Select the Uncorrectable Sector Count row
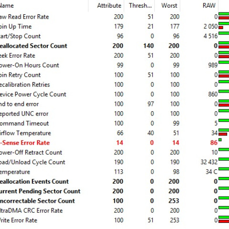This screenshot has height=229, width=229. (x=114, y=201)
